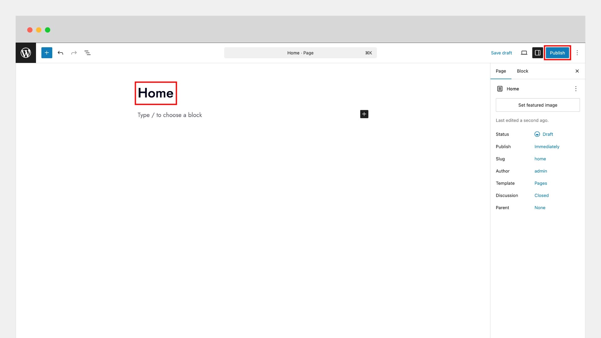Open the block inserter plus button
Screen dimensions: 601x338
click(47, 53)
